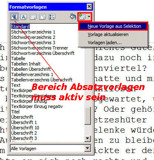This screenshot has height=160, width=154.
Task: Select Tabellen Inhalt style
Action: [26, 64]
